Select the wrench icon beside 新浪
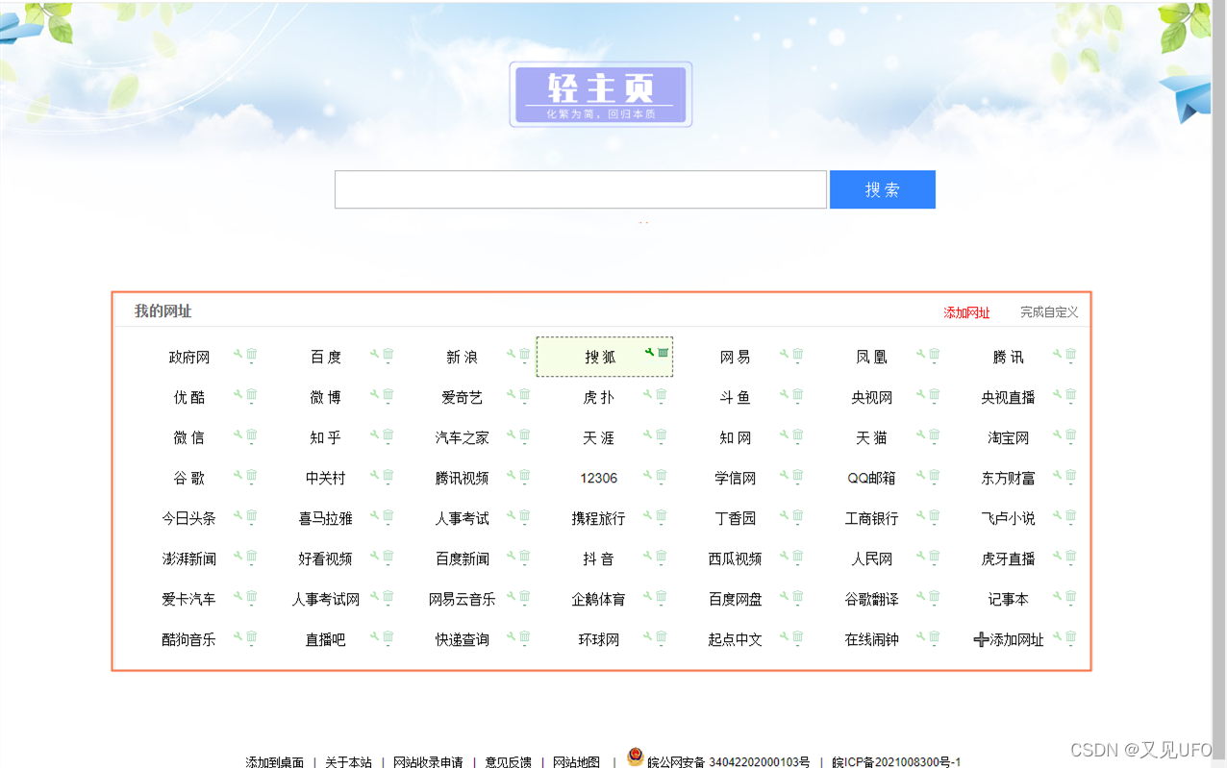Image resolution: width=1227 pixels, height=768 pixels. (x=513, y=354)
